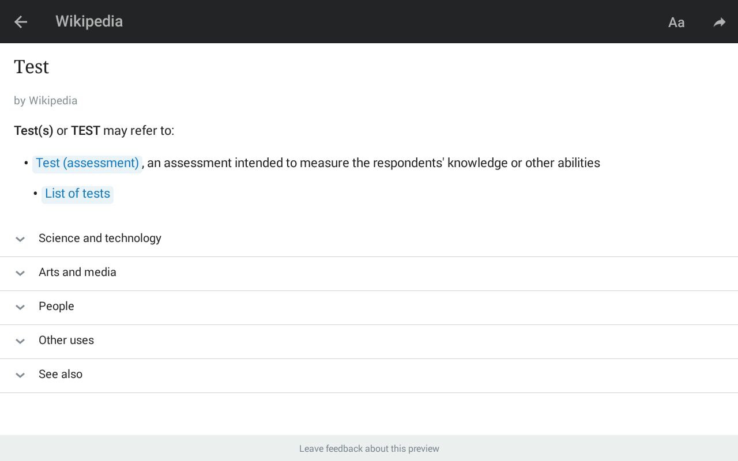Click the Wikipedia title in header
This screenshot has width=738, height=461.
pos(89,21)
